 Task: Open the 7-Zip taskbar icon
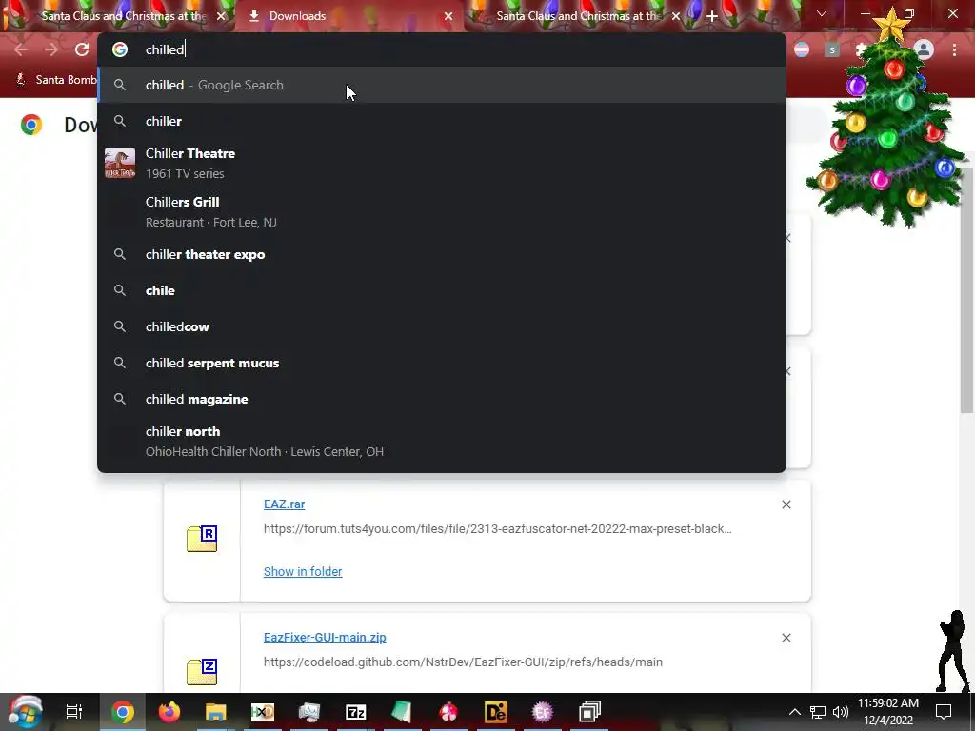pyautogui.click(x=356, y=712)
